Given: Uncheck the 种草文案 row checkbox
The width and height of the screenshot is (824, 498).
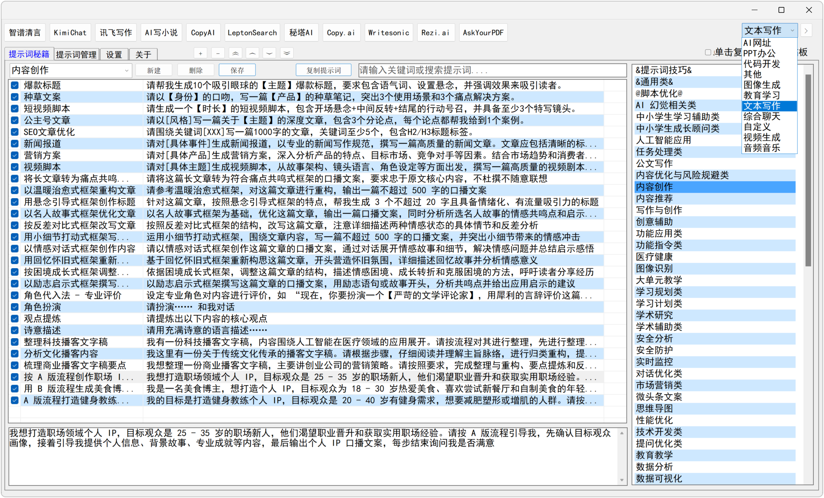Looking at the screenshot, I should (x=15, y=97).
